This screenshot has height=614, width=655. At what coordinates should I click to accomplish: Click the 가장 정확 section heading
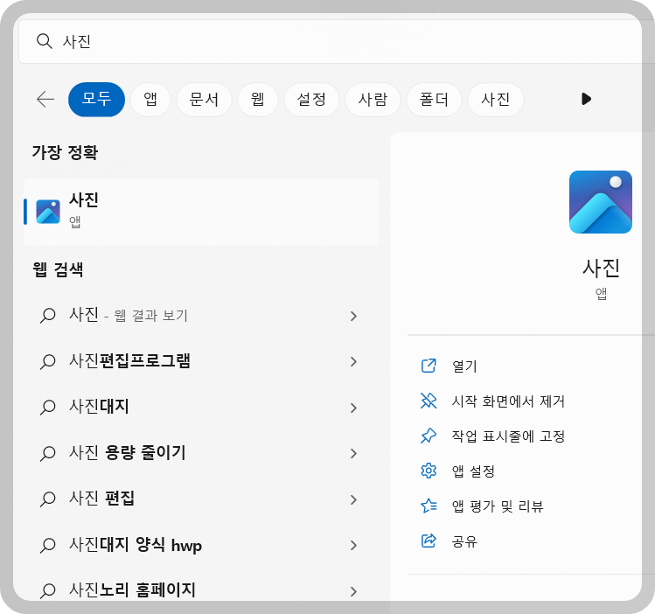point(65,152)
